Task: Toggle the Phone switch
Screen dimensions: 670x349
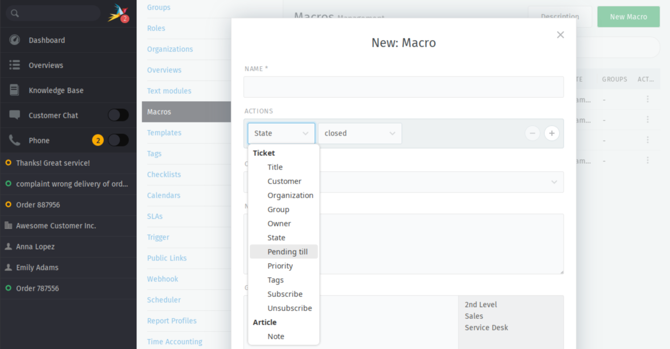Action: click(x=118, y=140)
